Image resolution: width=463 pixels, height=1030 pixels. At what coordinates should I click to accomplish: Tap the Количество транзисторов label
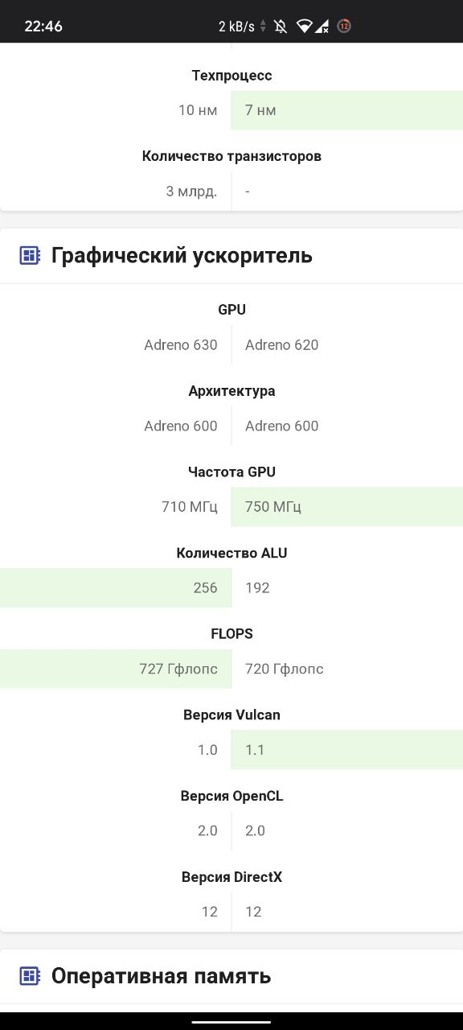click(231, 156)
